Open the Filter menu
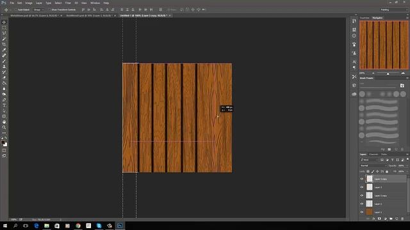This screenshot has height=230, width=410. coord(68,3)
